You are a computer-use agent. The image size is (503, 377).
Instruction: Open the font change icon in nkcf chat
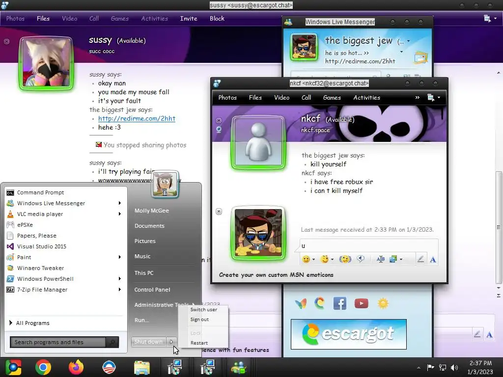click(381, 259)
